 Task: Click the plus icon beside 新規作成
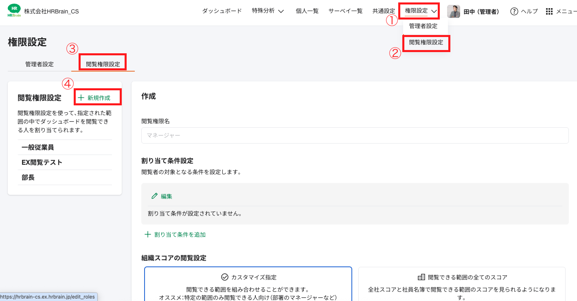(x=81, y=98)
